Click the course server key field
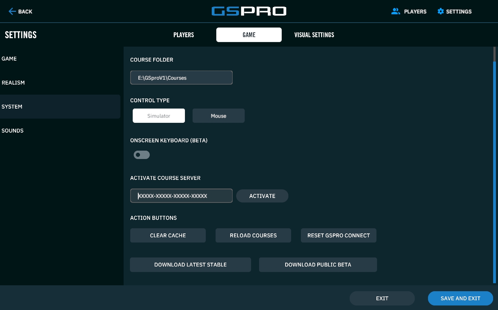This screenshot has height=310, width=498. point(181,196)
